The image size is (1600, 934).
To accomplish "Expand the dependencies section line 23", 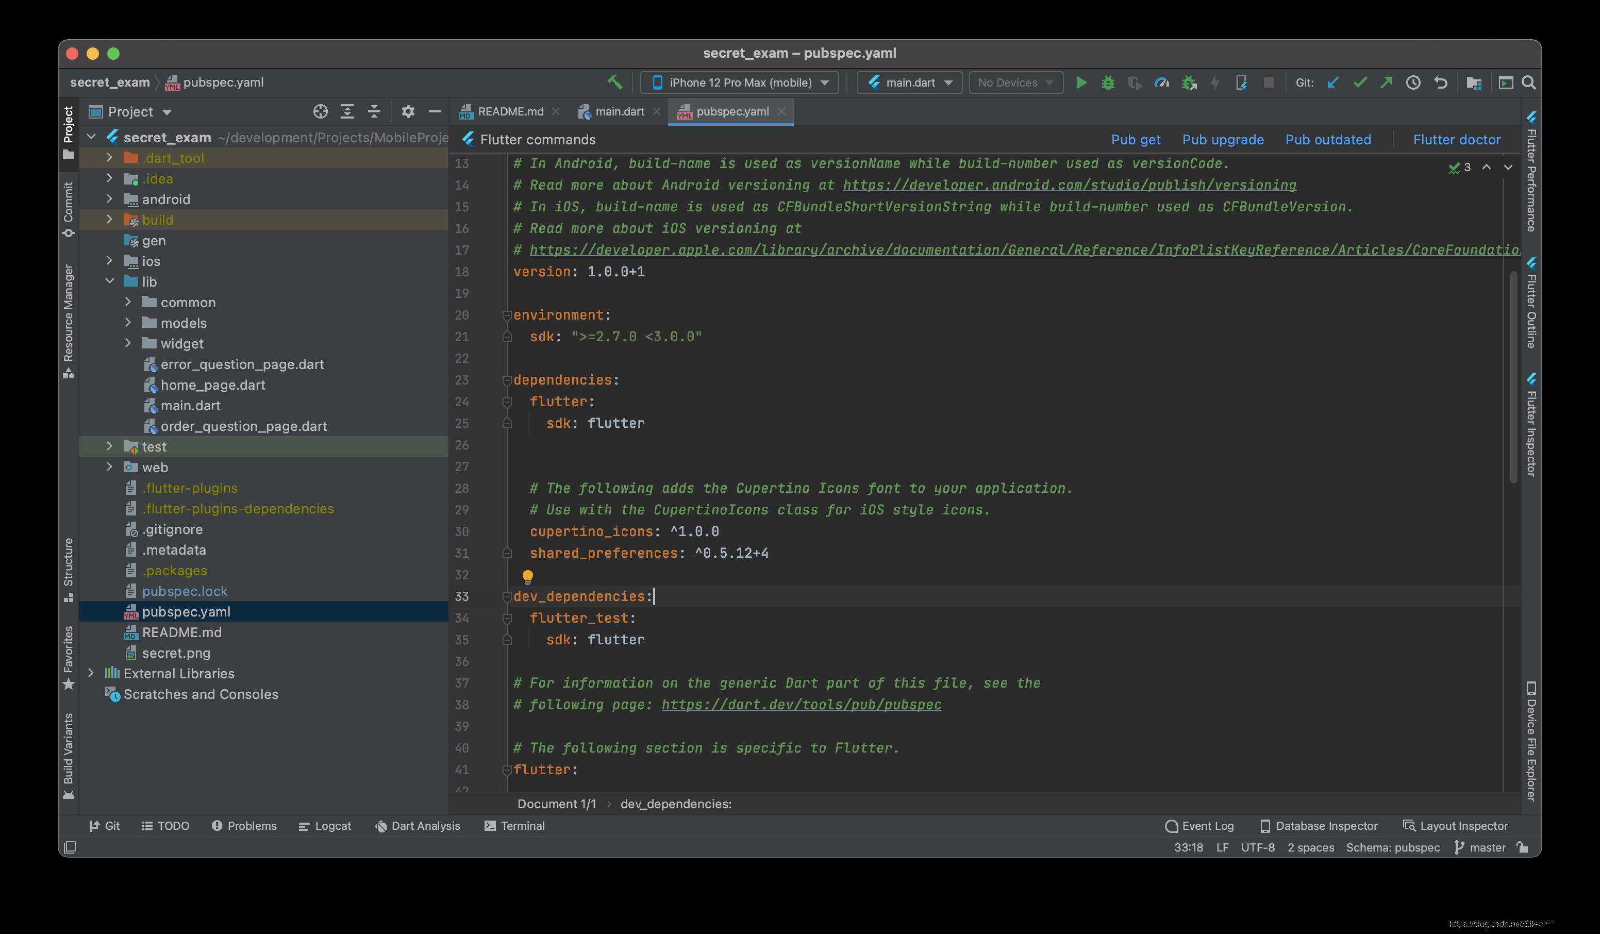I will point(508,379).
